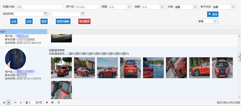Click the 查询 search button
The width and height of the screenshot is (241, 106).
point(213,14)
